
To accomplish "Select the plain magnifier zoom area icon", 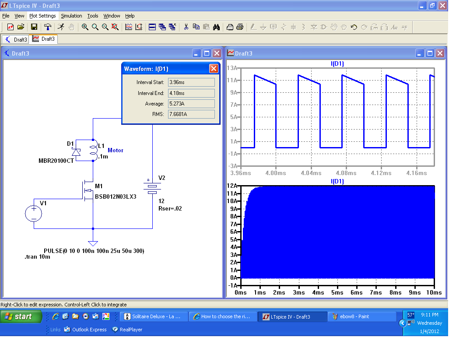I will (95, 27).
